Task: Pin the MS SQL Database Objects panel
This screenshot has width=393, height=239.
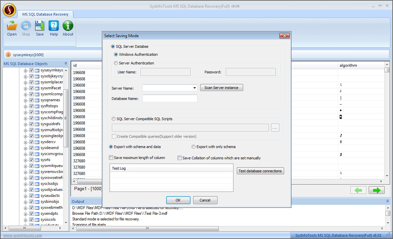Action: [66, 63]
